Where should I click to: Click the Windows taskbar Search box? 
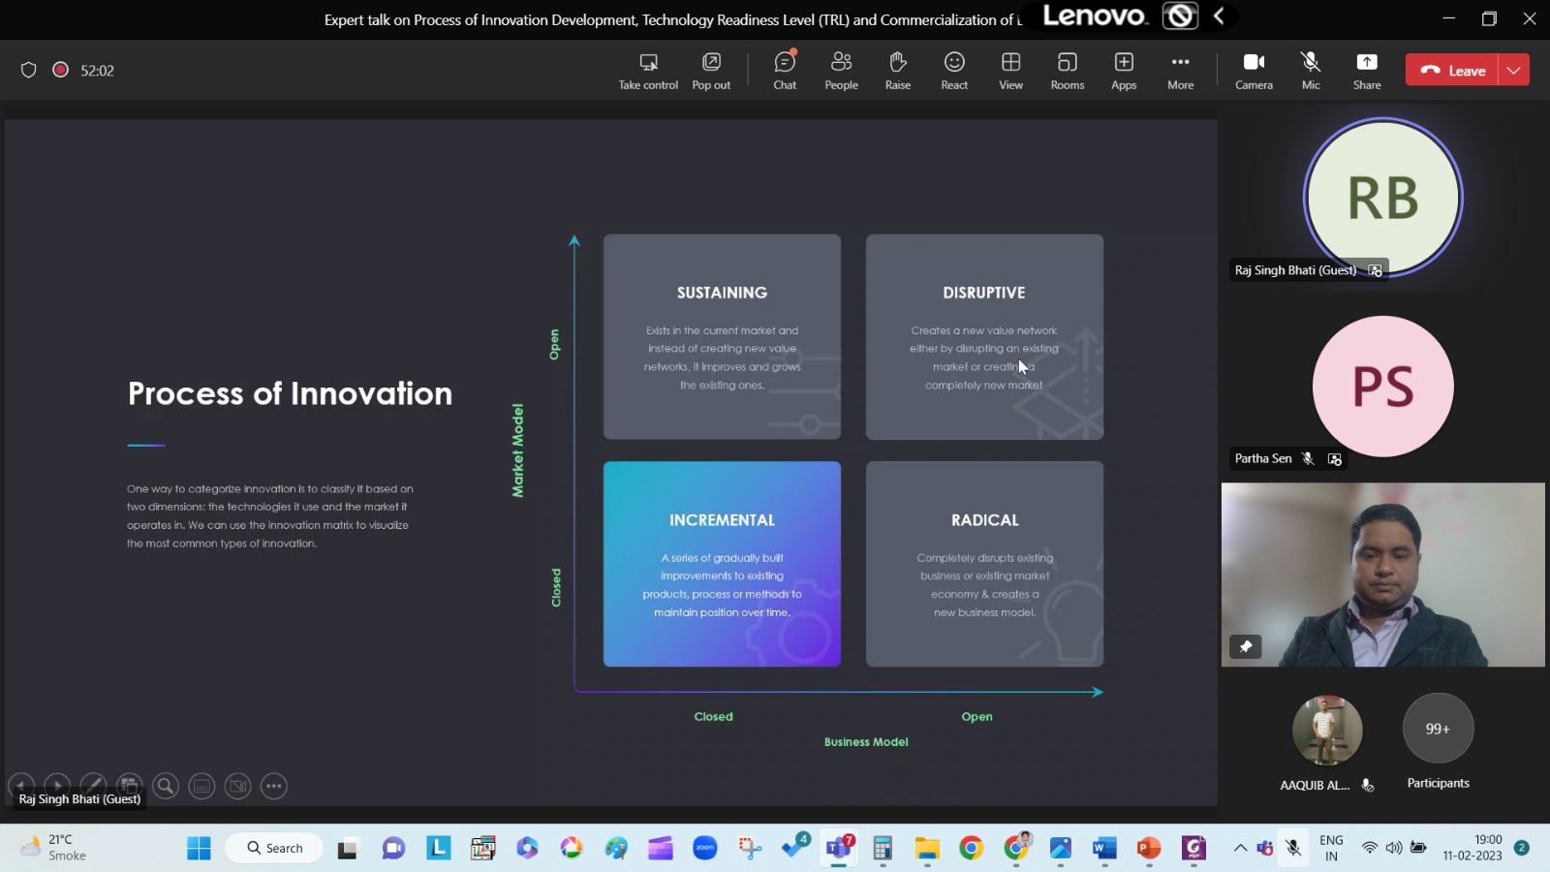[x=275, y=848]
